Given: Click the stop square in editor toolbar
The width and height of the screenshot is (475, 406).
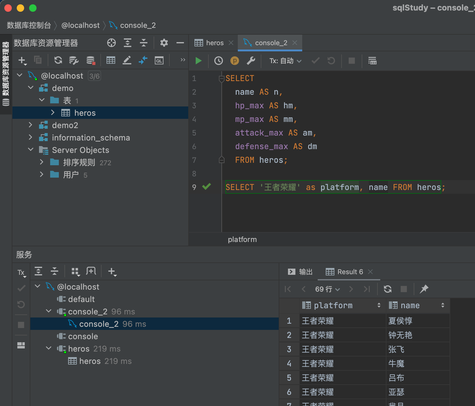Looking at the screenshot, I should click(352, 61).
